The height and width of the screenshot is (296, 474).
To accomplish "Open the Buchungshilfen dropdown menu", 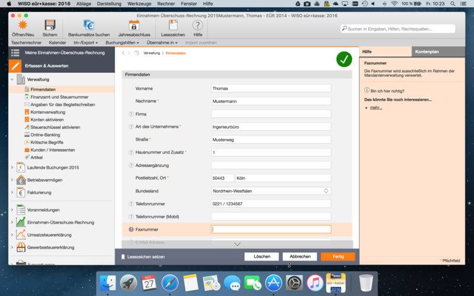I will point(122,43).
